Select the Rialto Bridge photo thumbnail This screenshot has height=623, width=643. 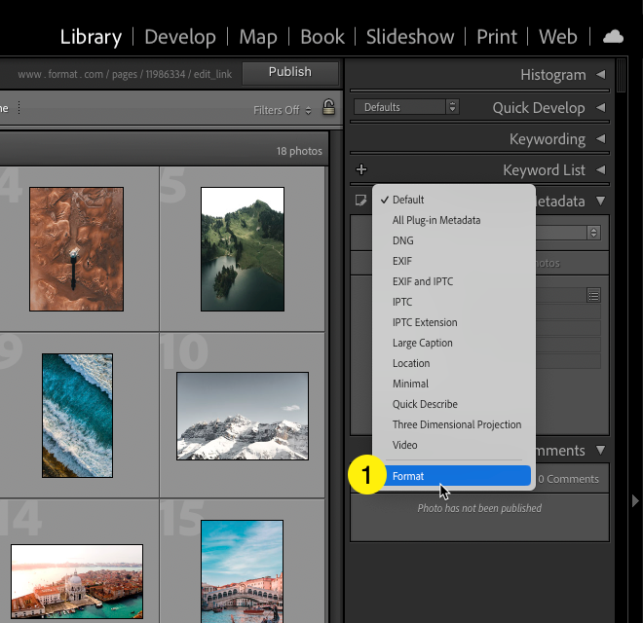[242, 571]
